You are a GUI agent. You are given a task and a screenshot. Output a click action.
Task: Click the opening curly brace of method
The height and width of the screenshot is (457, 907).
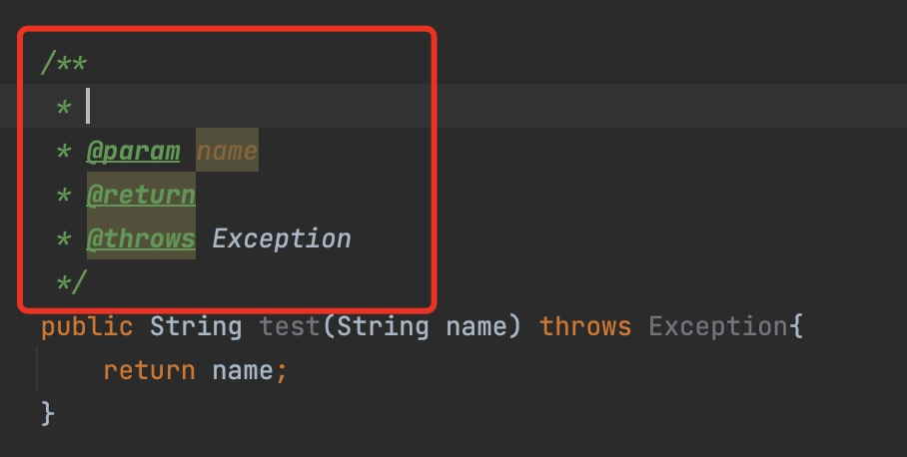point(796,327)
